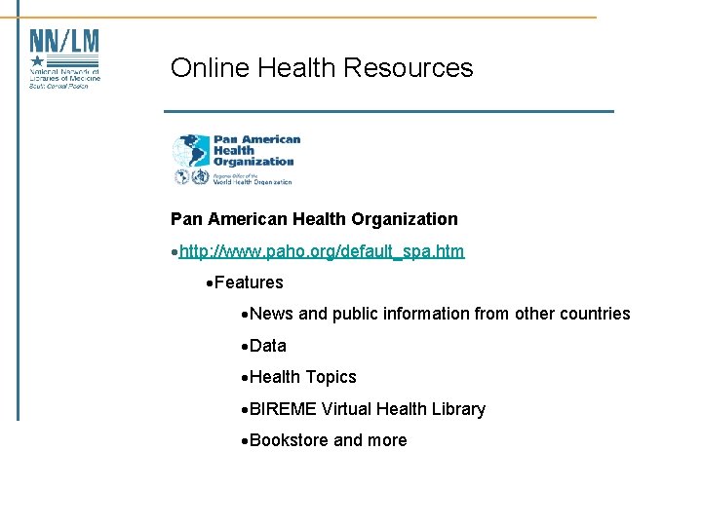This screenshot has height=526, width=702.
Task: Open the paho.org default_spa.htm link
Action: tap(322, 251)
